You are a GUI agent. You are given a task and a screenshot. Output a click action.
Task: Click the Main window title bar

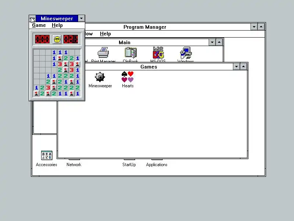click(x=124, y=42)
